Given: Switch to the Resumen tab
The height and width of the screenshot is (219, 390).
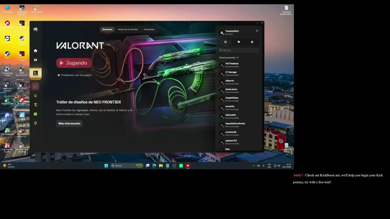Looking at the screenshot, I should coord(107,30).
